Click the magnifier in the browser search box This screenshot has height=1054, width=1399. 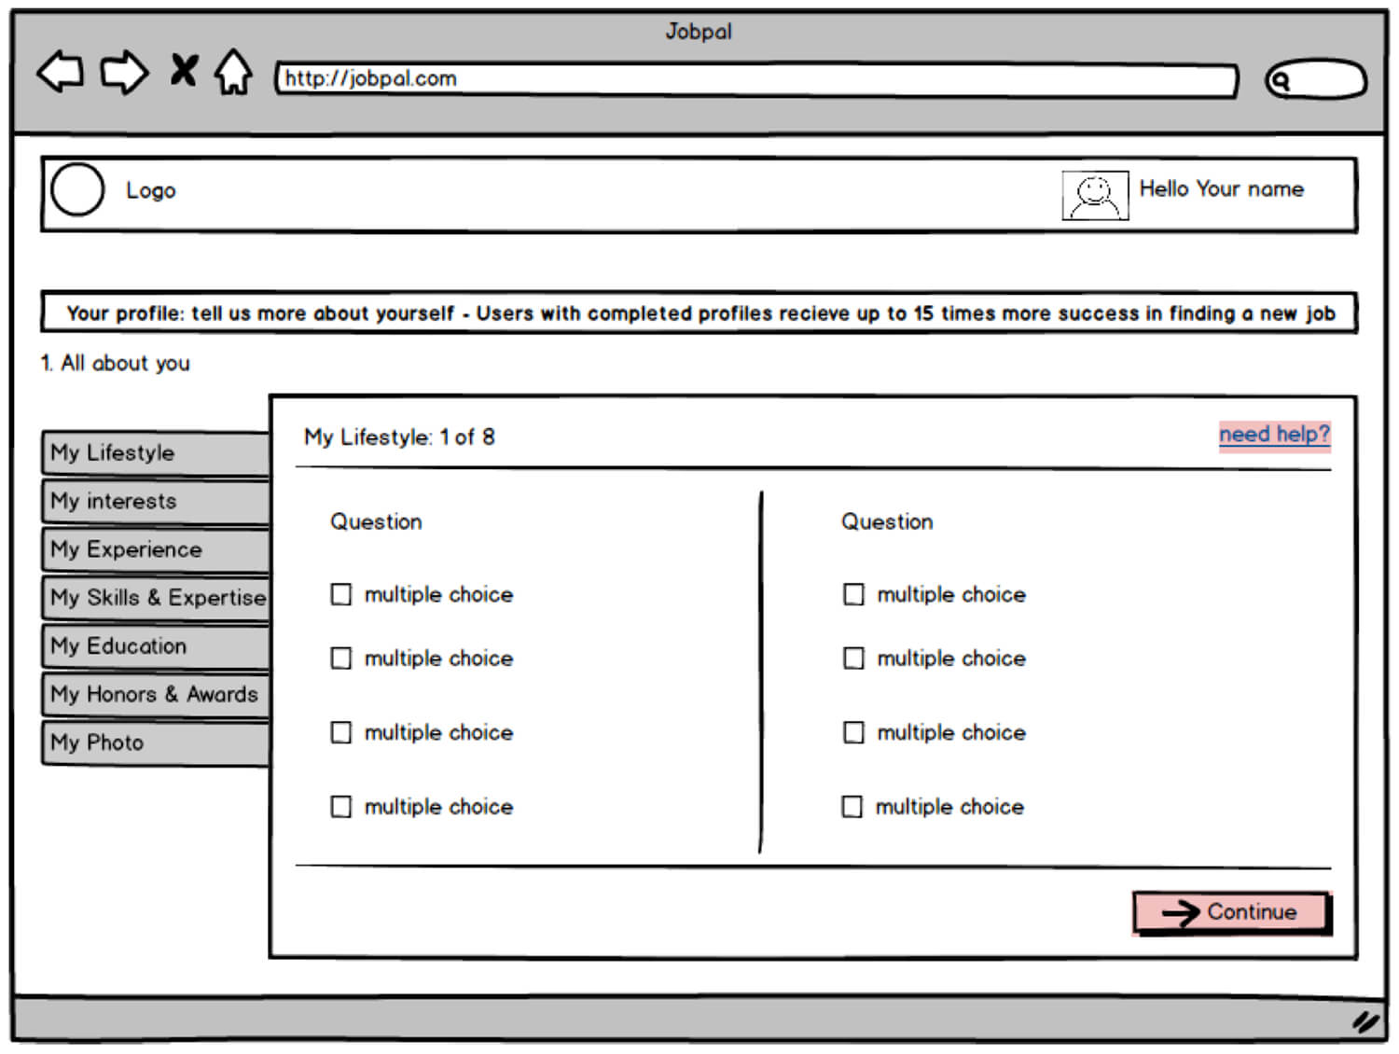click(1281, 81)
